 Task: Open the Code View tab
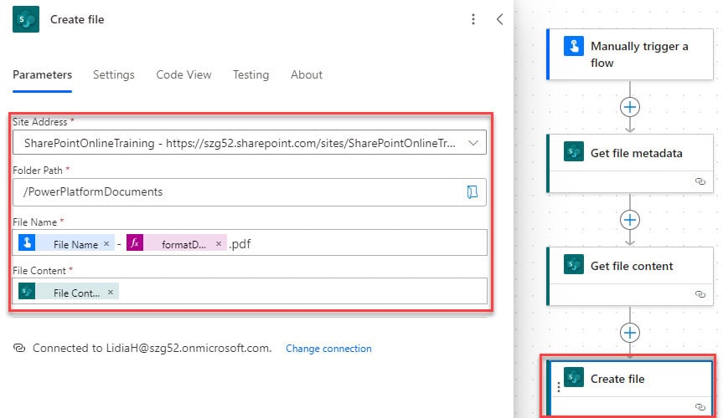click(183, 75)
